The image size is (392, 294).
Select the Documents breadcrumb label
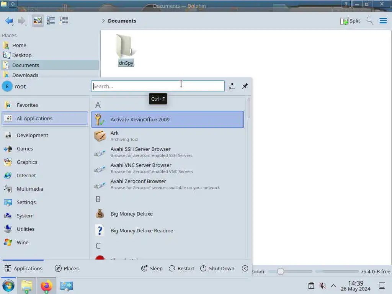click(122, 21)
